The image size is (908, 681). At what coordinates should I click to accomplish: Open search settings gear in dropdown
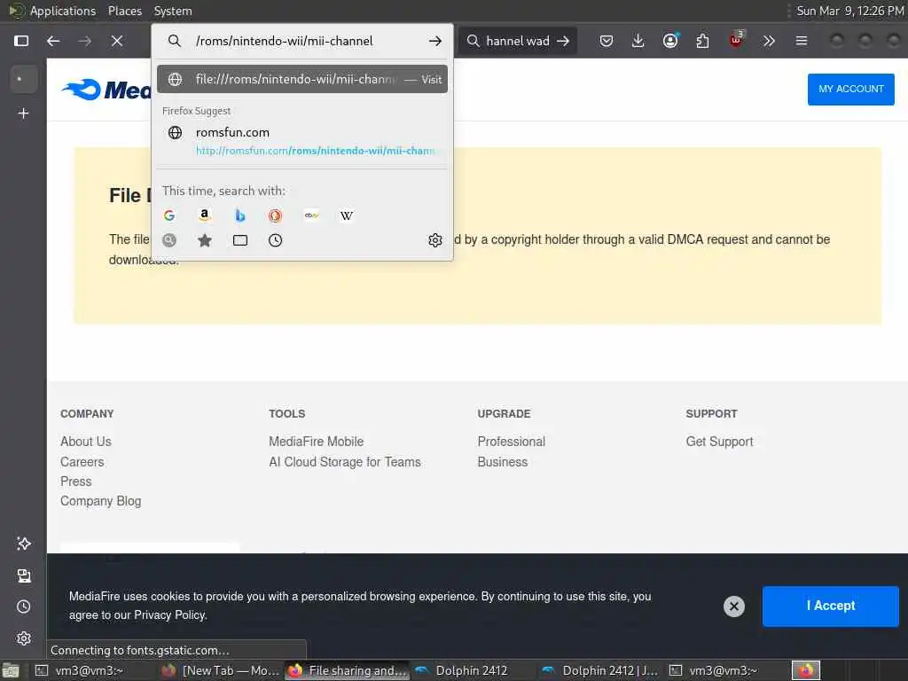[434, 240]
